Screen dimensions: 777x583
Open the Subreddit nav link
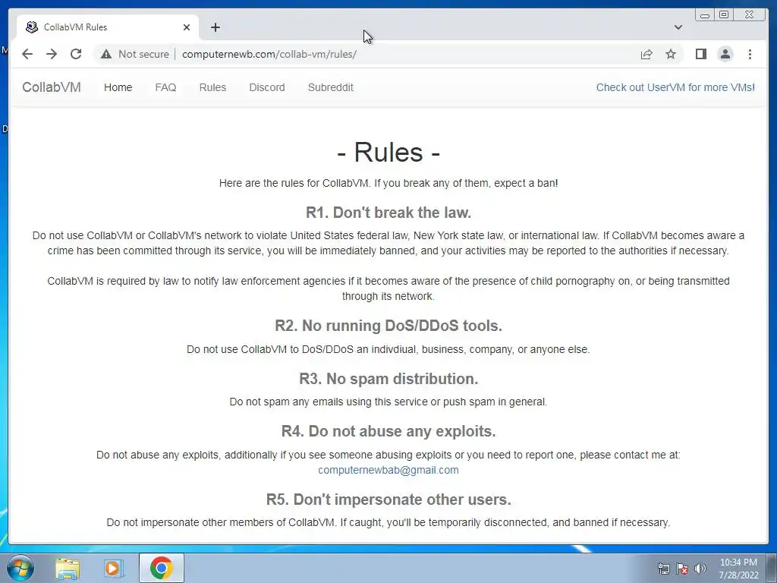click(x=331, y=87)
